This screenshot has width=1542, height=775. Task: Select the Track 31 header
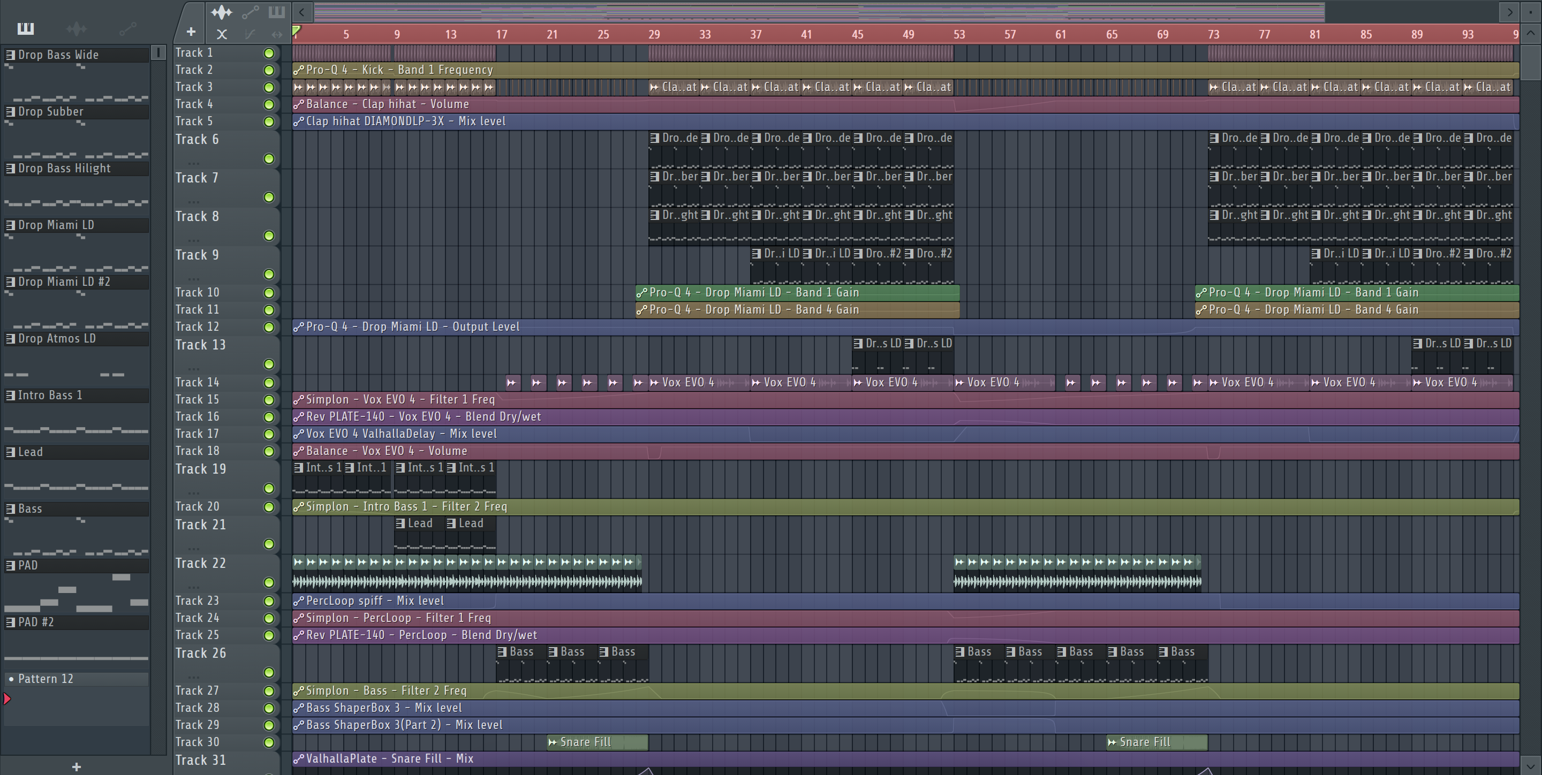click(x=226, y=763)
